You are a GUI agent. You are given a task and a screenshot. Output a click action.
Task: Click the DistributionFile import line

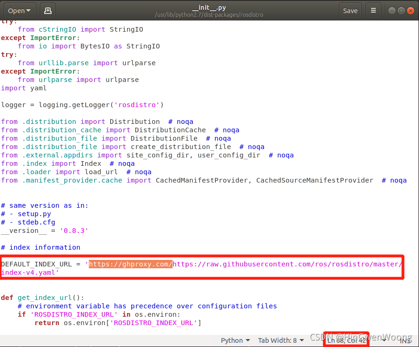click(116, 138)
